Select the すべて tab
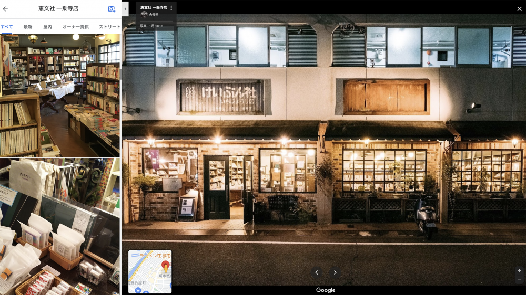The width and height of the screenshot is (526, 295). [x=6, y=27]
